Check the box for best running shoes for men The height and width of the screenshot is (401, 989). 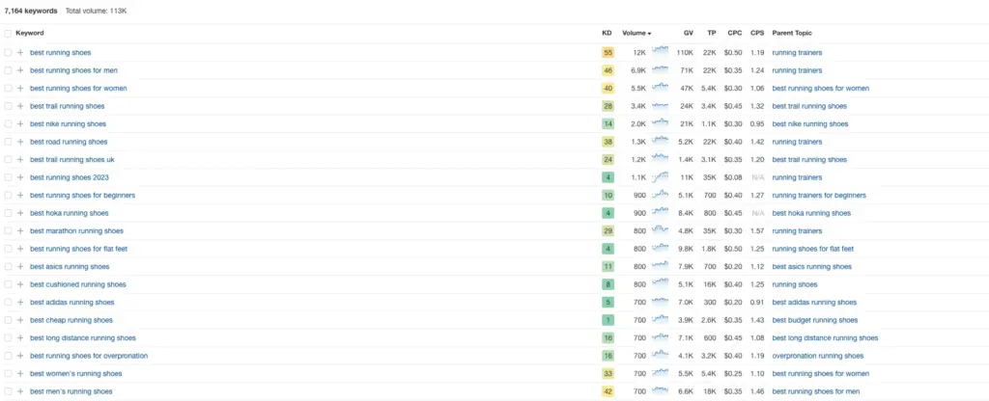pos(9,70)
